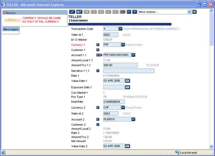Click the go arrow beside More Actions
215x156 pixels.
click(194, 12)
